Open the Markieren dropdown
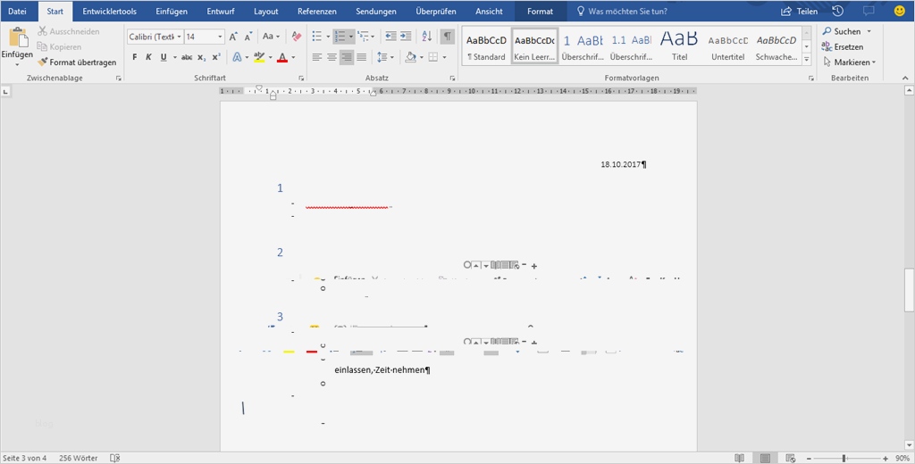Image resolution: width=915 pixels, height=464 pixels. pyautogui.click(x=849, y=62)
